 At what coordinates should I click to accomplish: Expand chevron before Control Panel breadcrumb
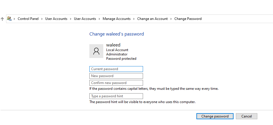[15, 19]
